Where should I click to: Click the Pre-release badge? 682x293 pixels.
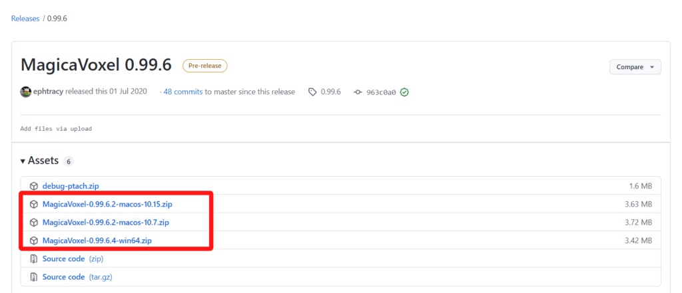pos(205,66)
